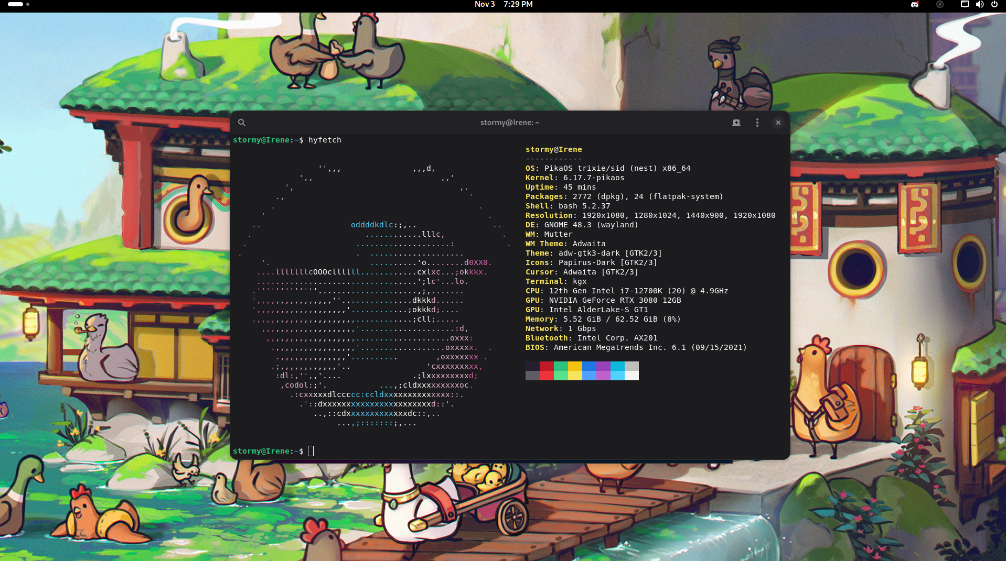Open the terminal search (magnifier) button
The height and width of the screenshot is (561, 1006).
point(242,123)
